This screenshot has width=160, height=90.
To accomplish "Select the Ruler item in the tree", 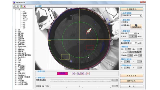I will tap(25, 15).
